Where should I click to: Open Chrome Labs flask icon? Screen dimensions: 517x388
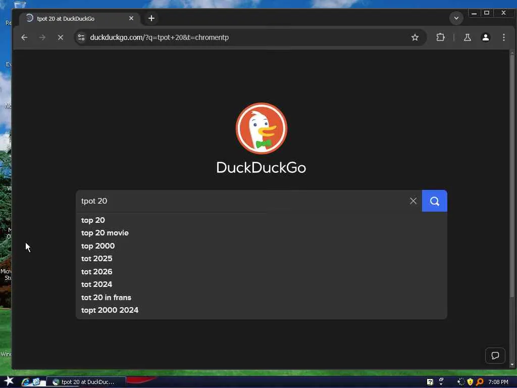467,37
